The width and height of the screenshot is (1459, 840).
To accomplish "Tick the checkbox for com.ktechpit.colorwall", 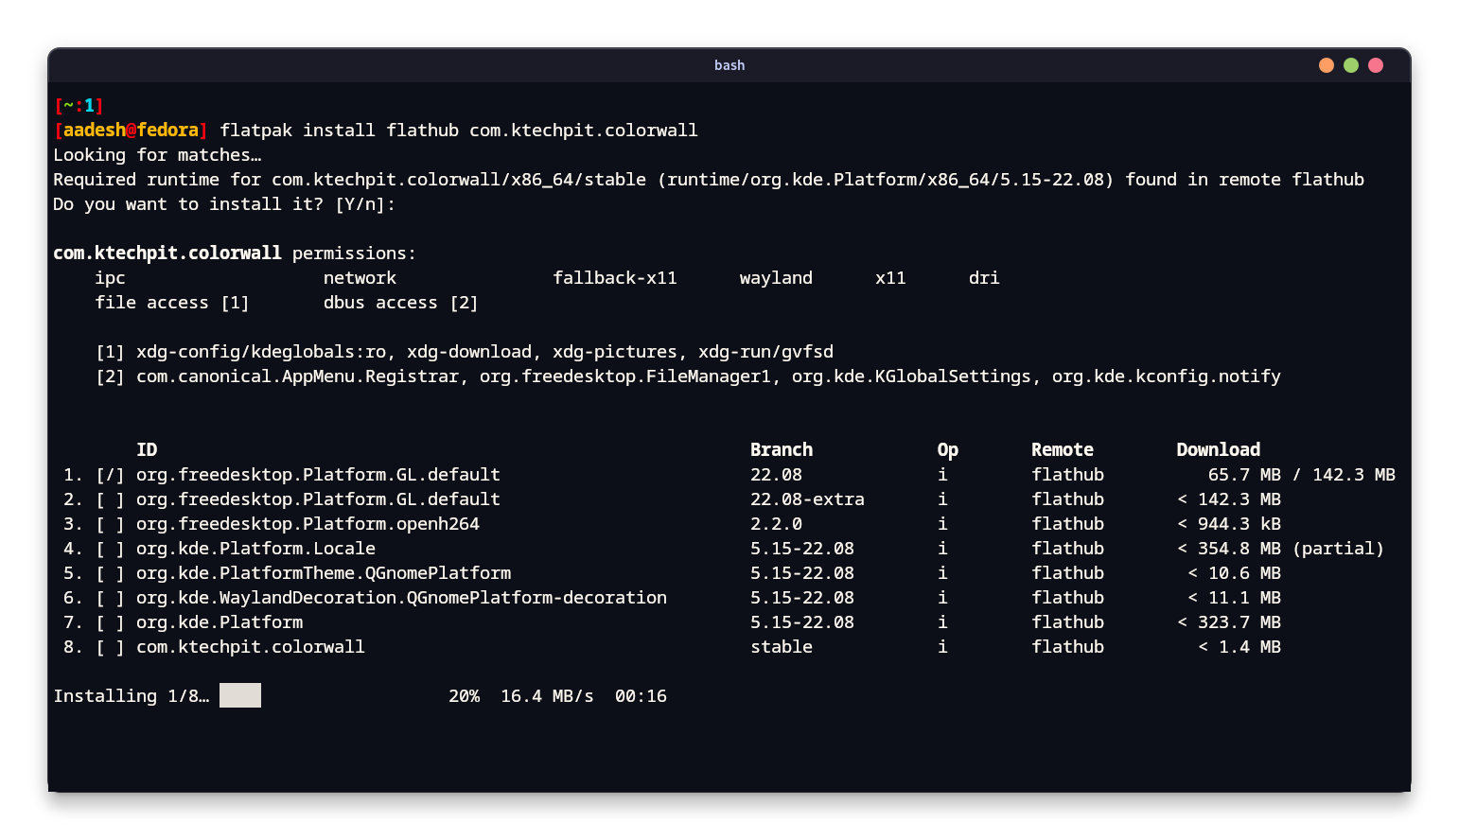I will 110,646.
